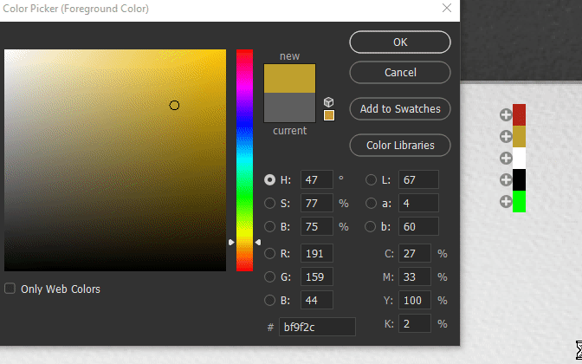The height and width of the screenshot is (364, 582).
Task: Click the current gray color preview
Action: [289, 107]
